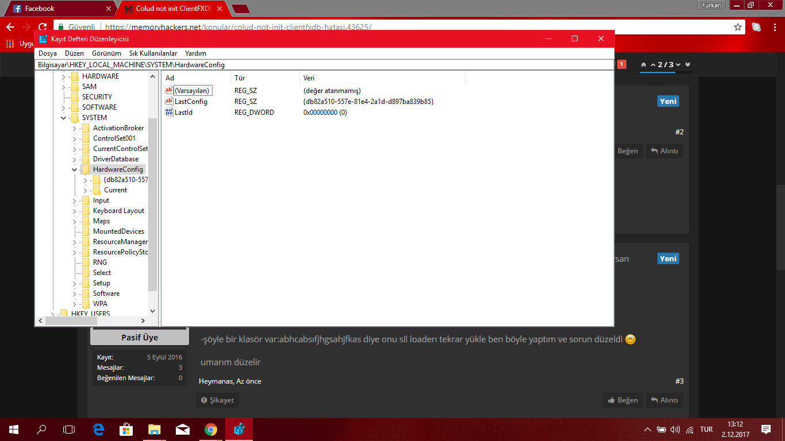Click the 0x00000000 (0) data cell
The height and width of the screenshot is (441, 785).
(325, 113)
